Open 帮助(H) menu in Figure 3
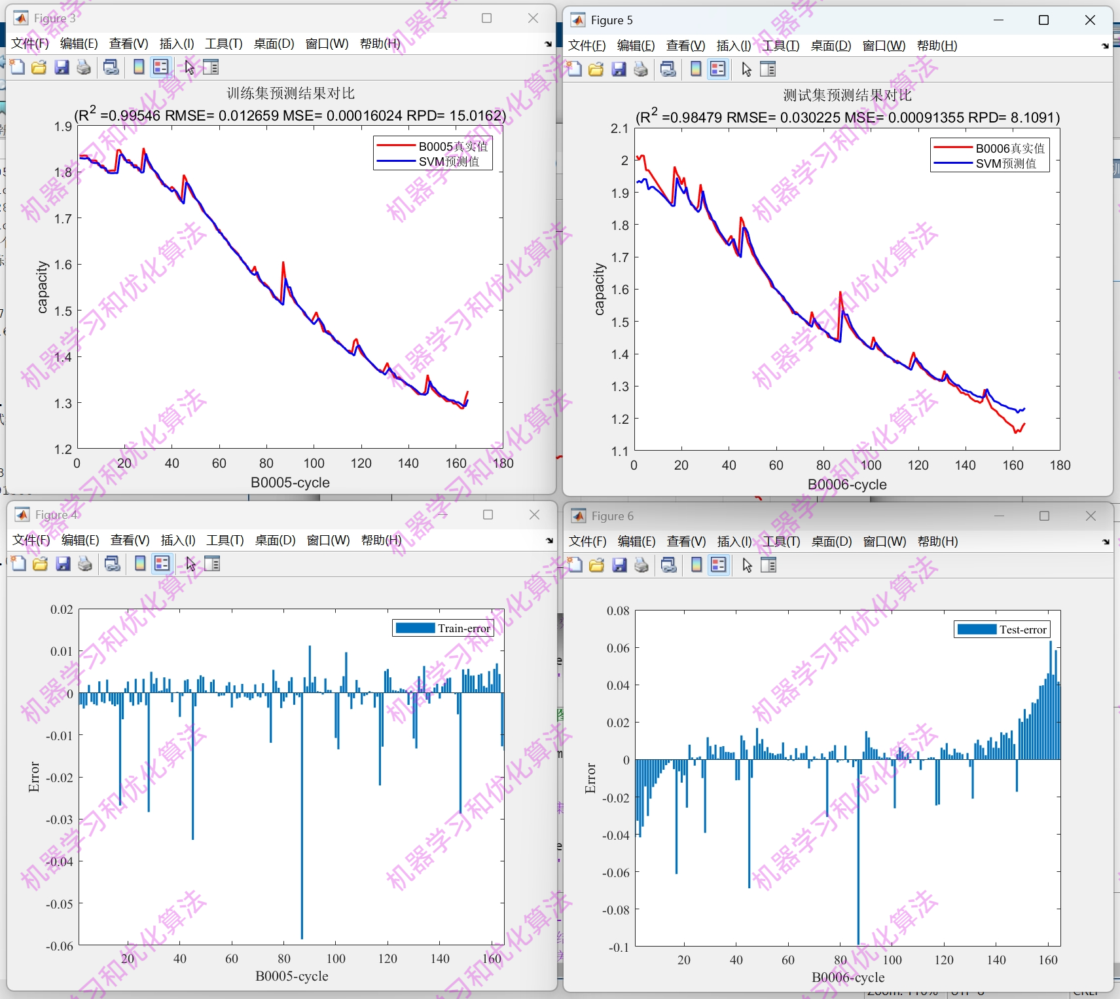The height and width of the screenshot is (999, 1120). 380,44
